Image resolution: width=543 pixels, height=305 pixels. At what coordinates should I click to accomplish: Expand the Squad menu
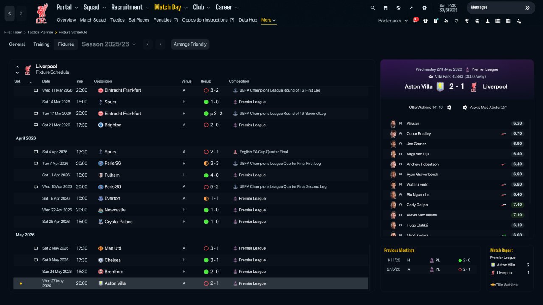pos(95,7)
